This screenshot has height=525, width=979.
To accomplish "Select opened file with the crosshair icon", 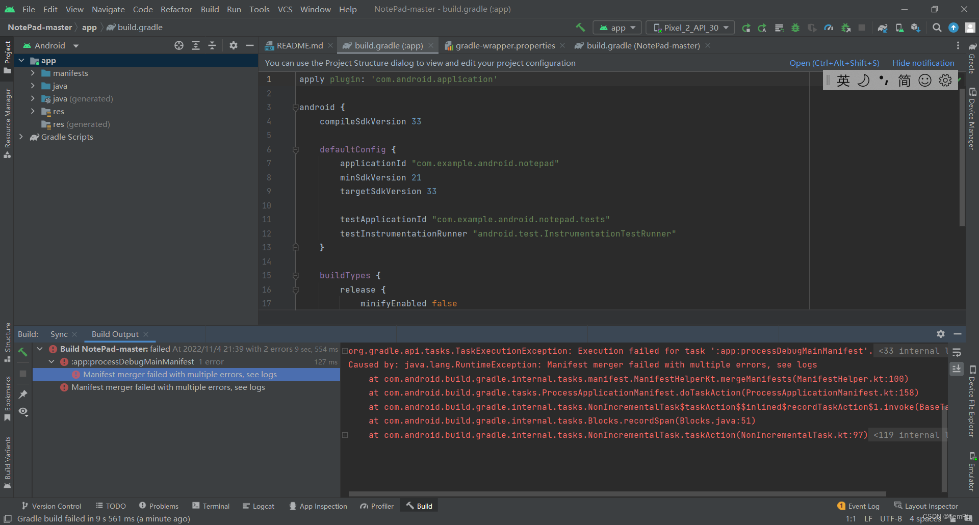I will click(178, 45).
